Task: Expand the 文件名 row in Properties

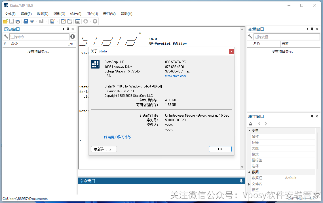Action: (x=249, y=184)
